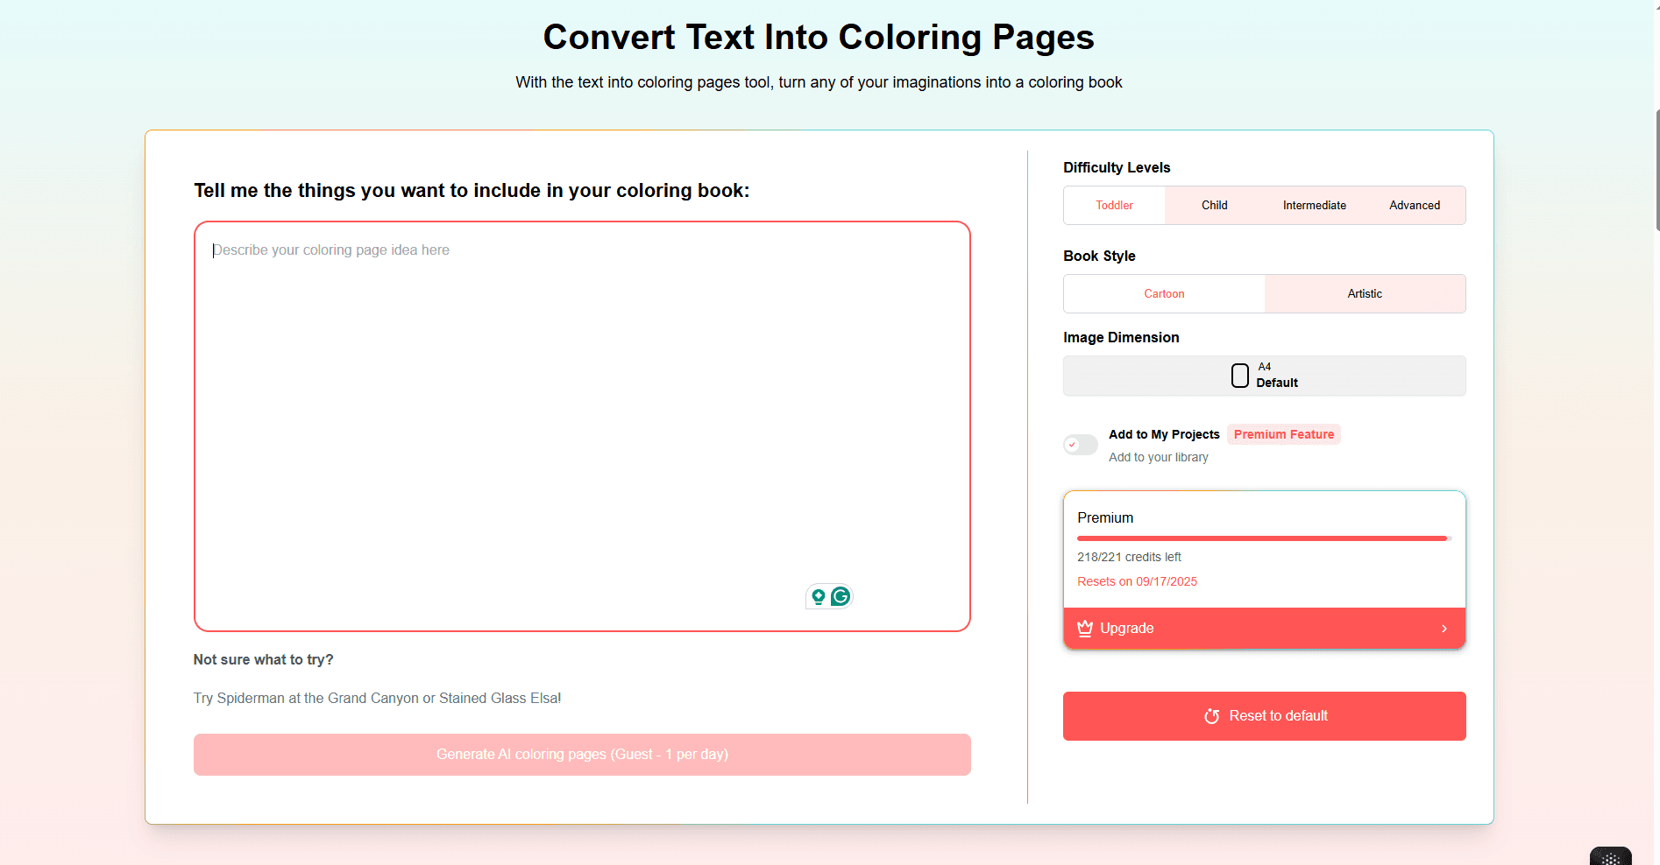Expand Upgrade options via the right chevron

coord(1444,629)
